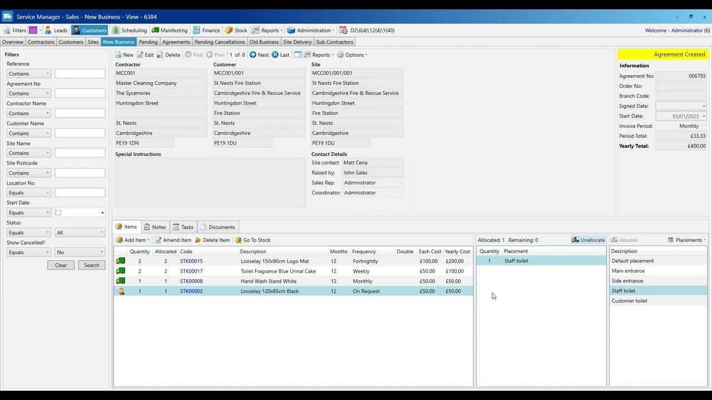The height and width of the screenshot is (400, 712).
Task: Click the Site Postcode filter text field
Action: [x=80, y=173]
